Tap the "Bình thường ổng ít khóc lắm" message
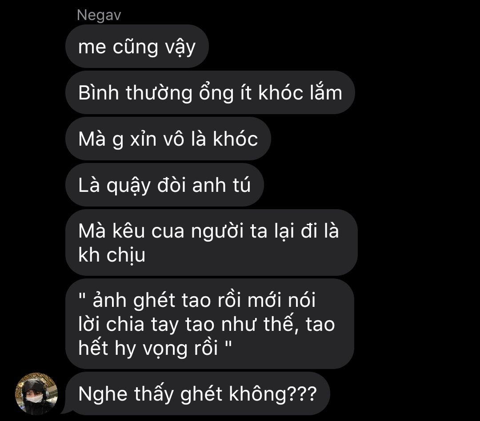 click(x=210, y=92)
